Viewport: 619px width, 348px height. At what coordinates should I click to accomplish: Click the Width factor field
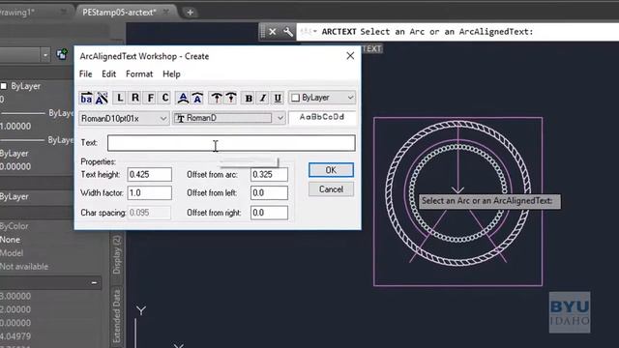[150, 193]
